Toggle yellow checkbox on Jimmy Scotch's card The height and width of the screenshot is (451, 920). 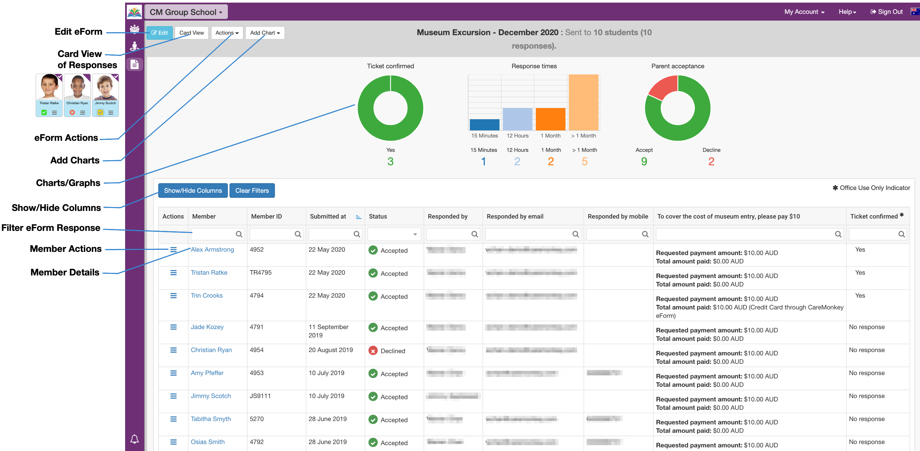pyautogui.click(x=100, y=112)
